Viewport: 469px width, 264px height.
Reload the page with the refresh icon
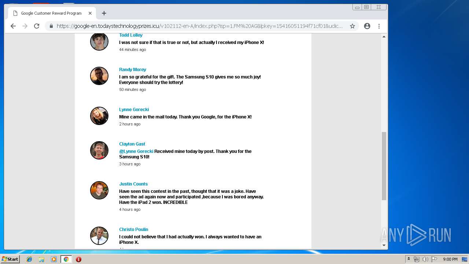point(37,26)
